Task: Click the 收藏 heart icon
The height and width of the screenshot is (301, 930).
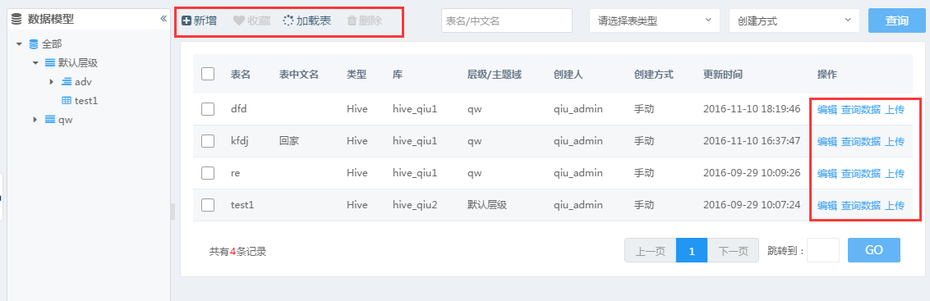Action: tap(238, 21)
